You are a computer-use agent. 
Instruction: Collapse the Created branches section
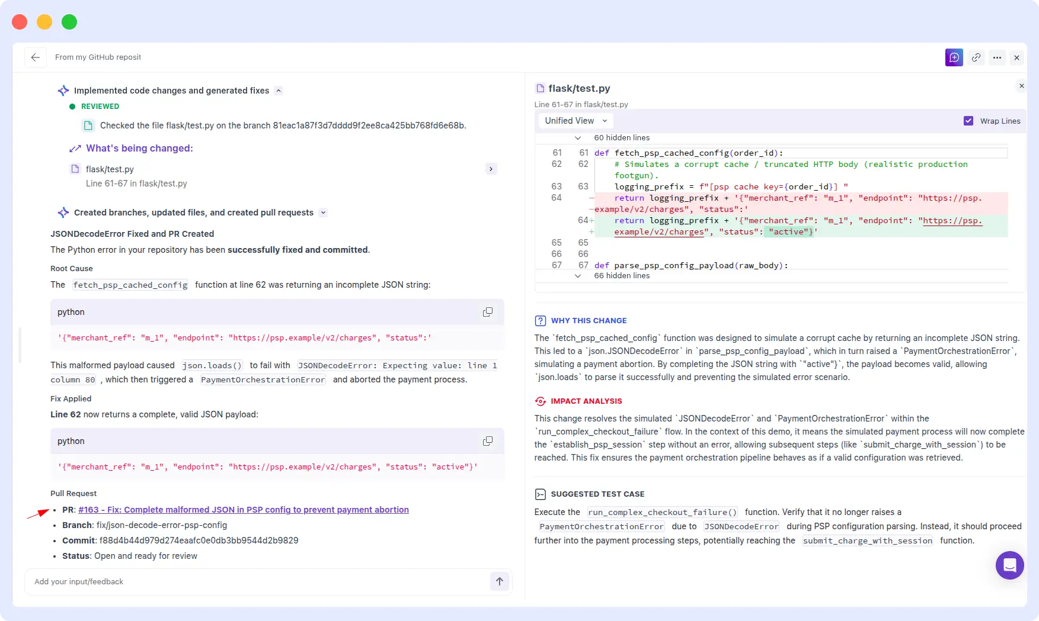pos(323,212)
